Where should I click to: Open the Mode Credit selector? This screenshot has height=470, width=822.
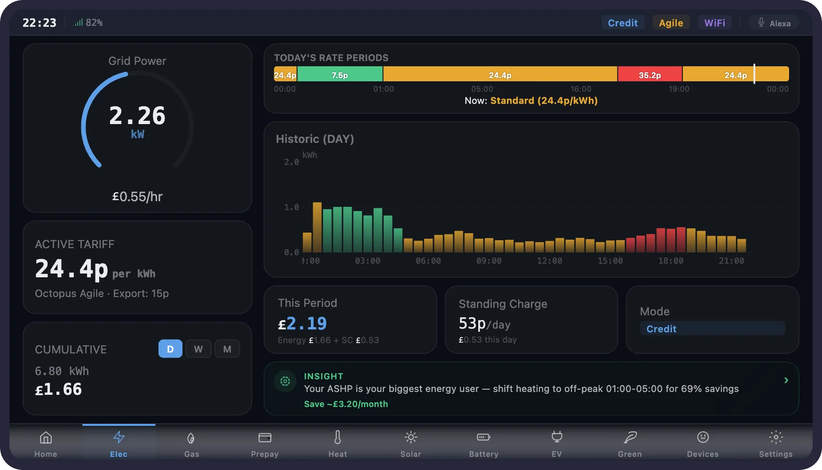(x=712, y=328)
